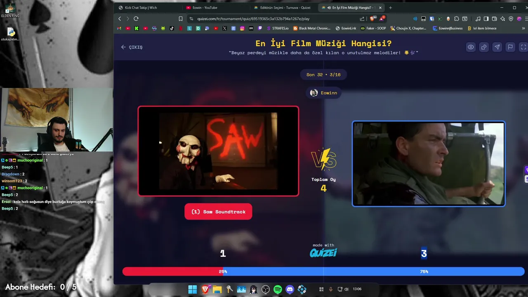Open Eowinn creator profile chip
528x297 pixels.
323,93
